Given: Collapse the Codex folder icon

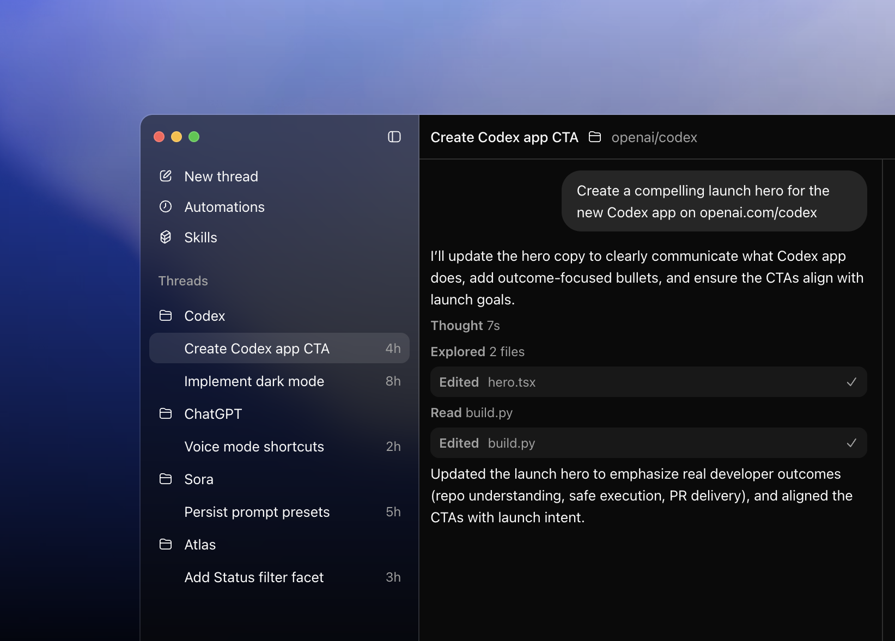Looking at the screenshot, I should [166, 315].
